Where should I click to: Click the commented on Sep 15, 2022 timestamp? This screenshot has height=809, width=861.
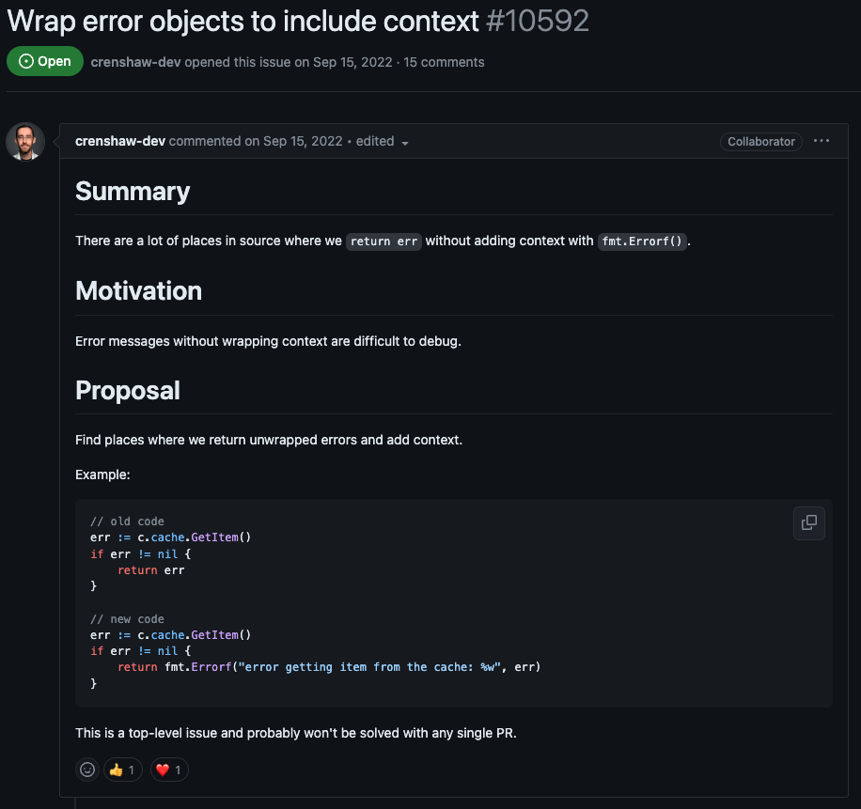[256, 141]
